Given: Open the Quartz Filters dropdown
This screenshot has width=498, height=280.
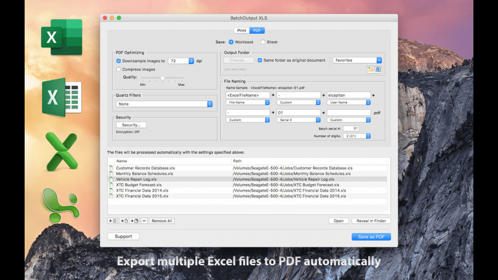Looking at the screenshot, I should 164,104.
